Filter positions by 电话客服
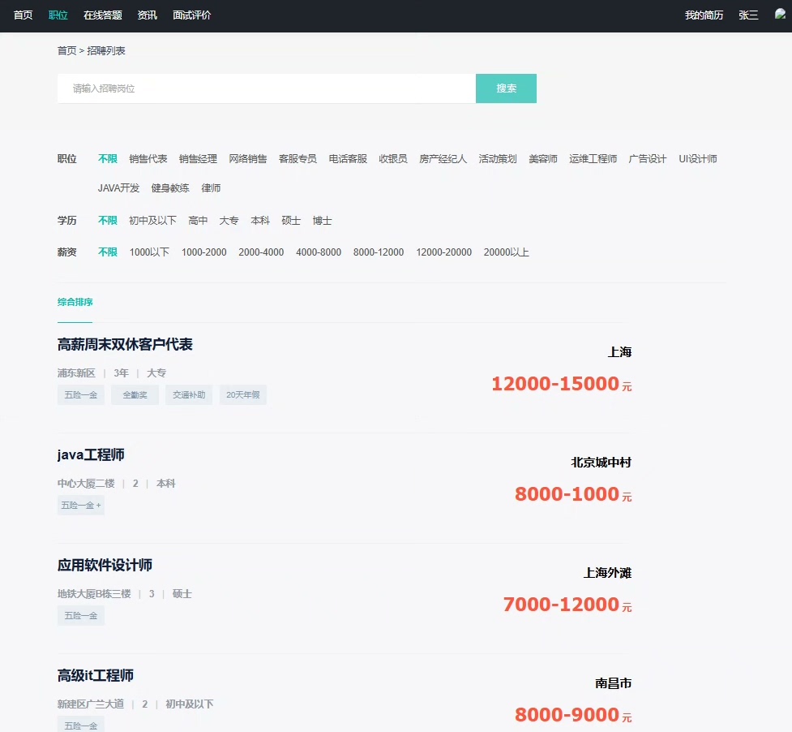 tap(348, 159)
